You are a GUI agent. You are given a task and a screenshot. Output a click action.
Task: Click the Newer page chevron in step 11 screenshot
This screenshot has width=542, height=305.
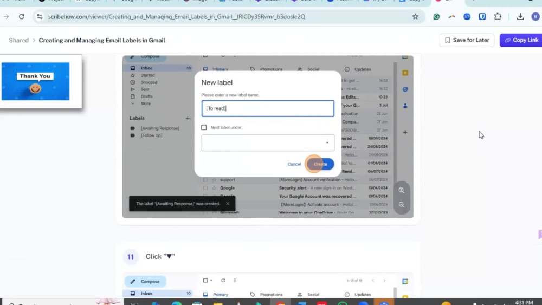(x=373, y=281)
